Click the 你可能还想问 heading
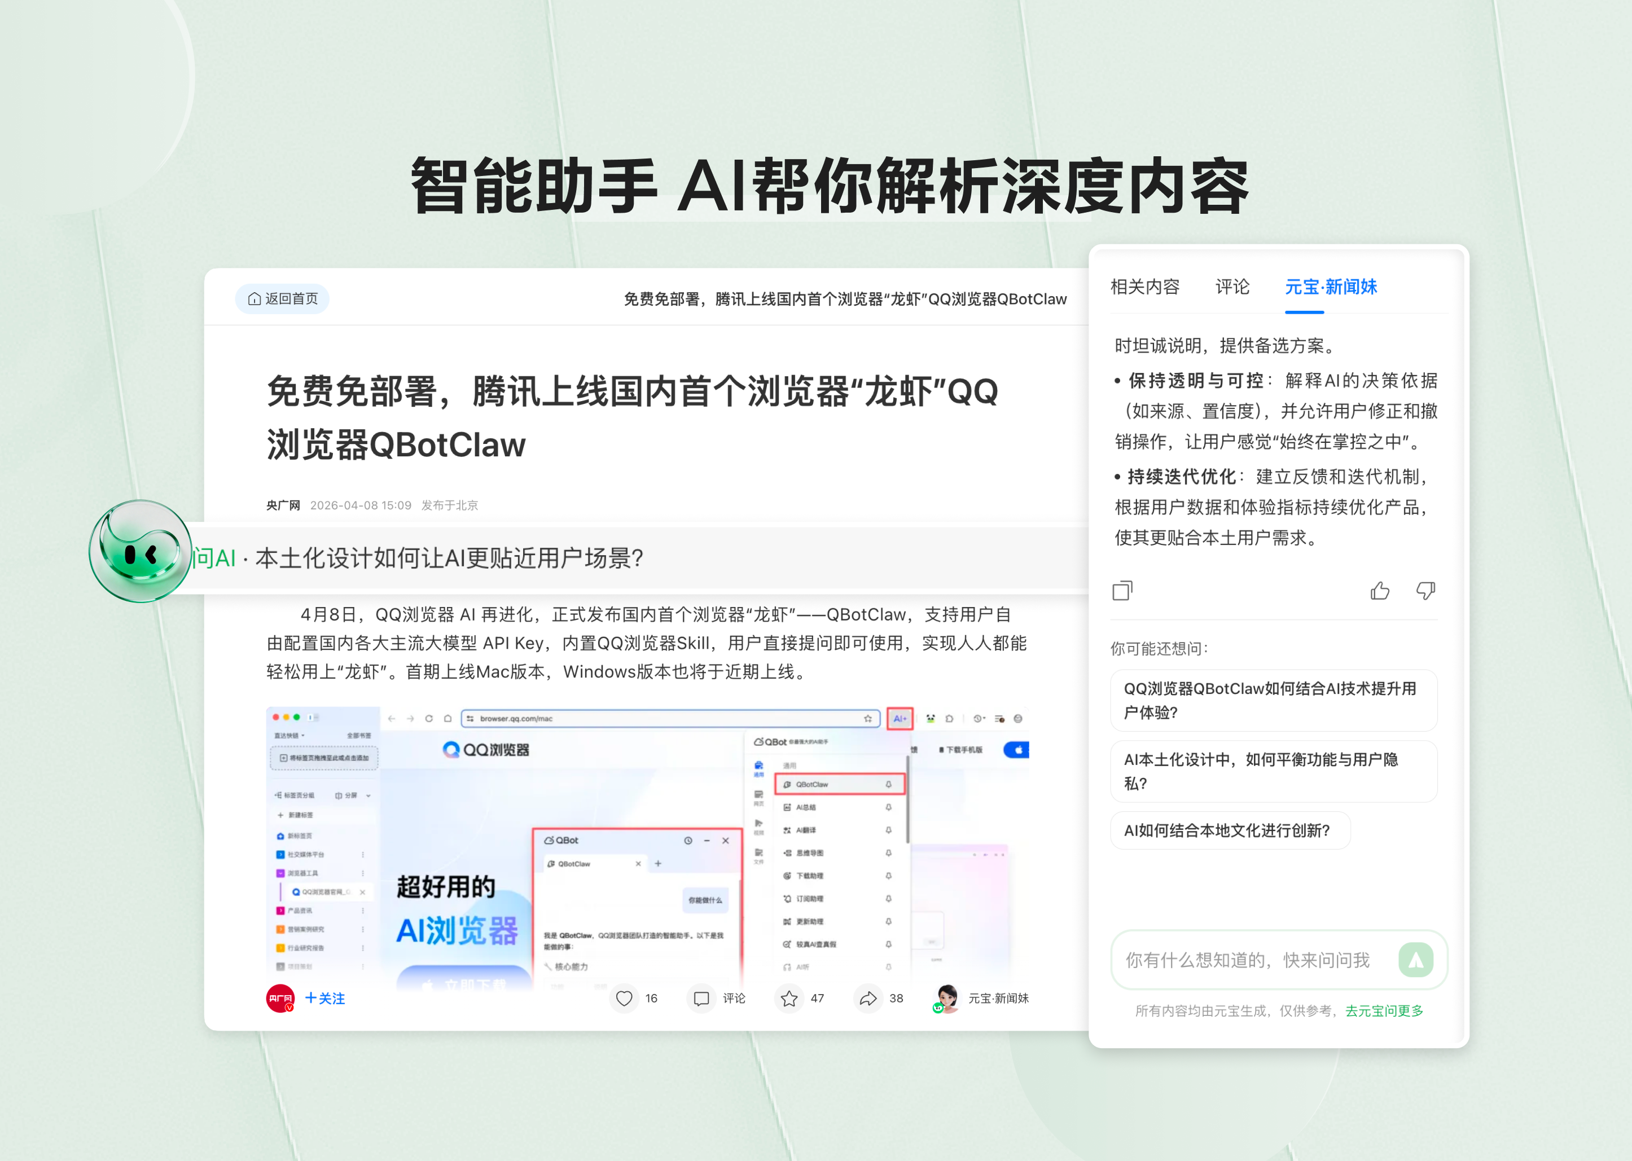 click(x=1159, y=648)
